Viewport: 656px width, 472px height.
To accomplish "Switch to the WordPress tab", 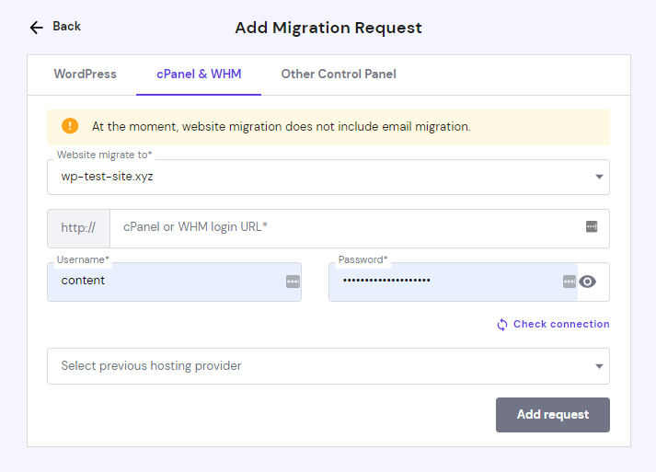I will tap(85, 75).
